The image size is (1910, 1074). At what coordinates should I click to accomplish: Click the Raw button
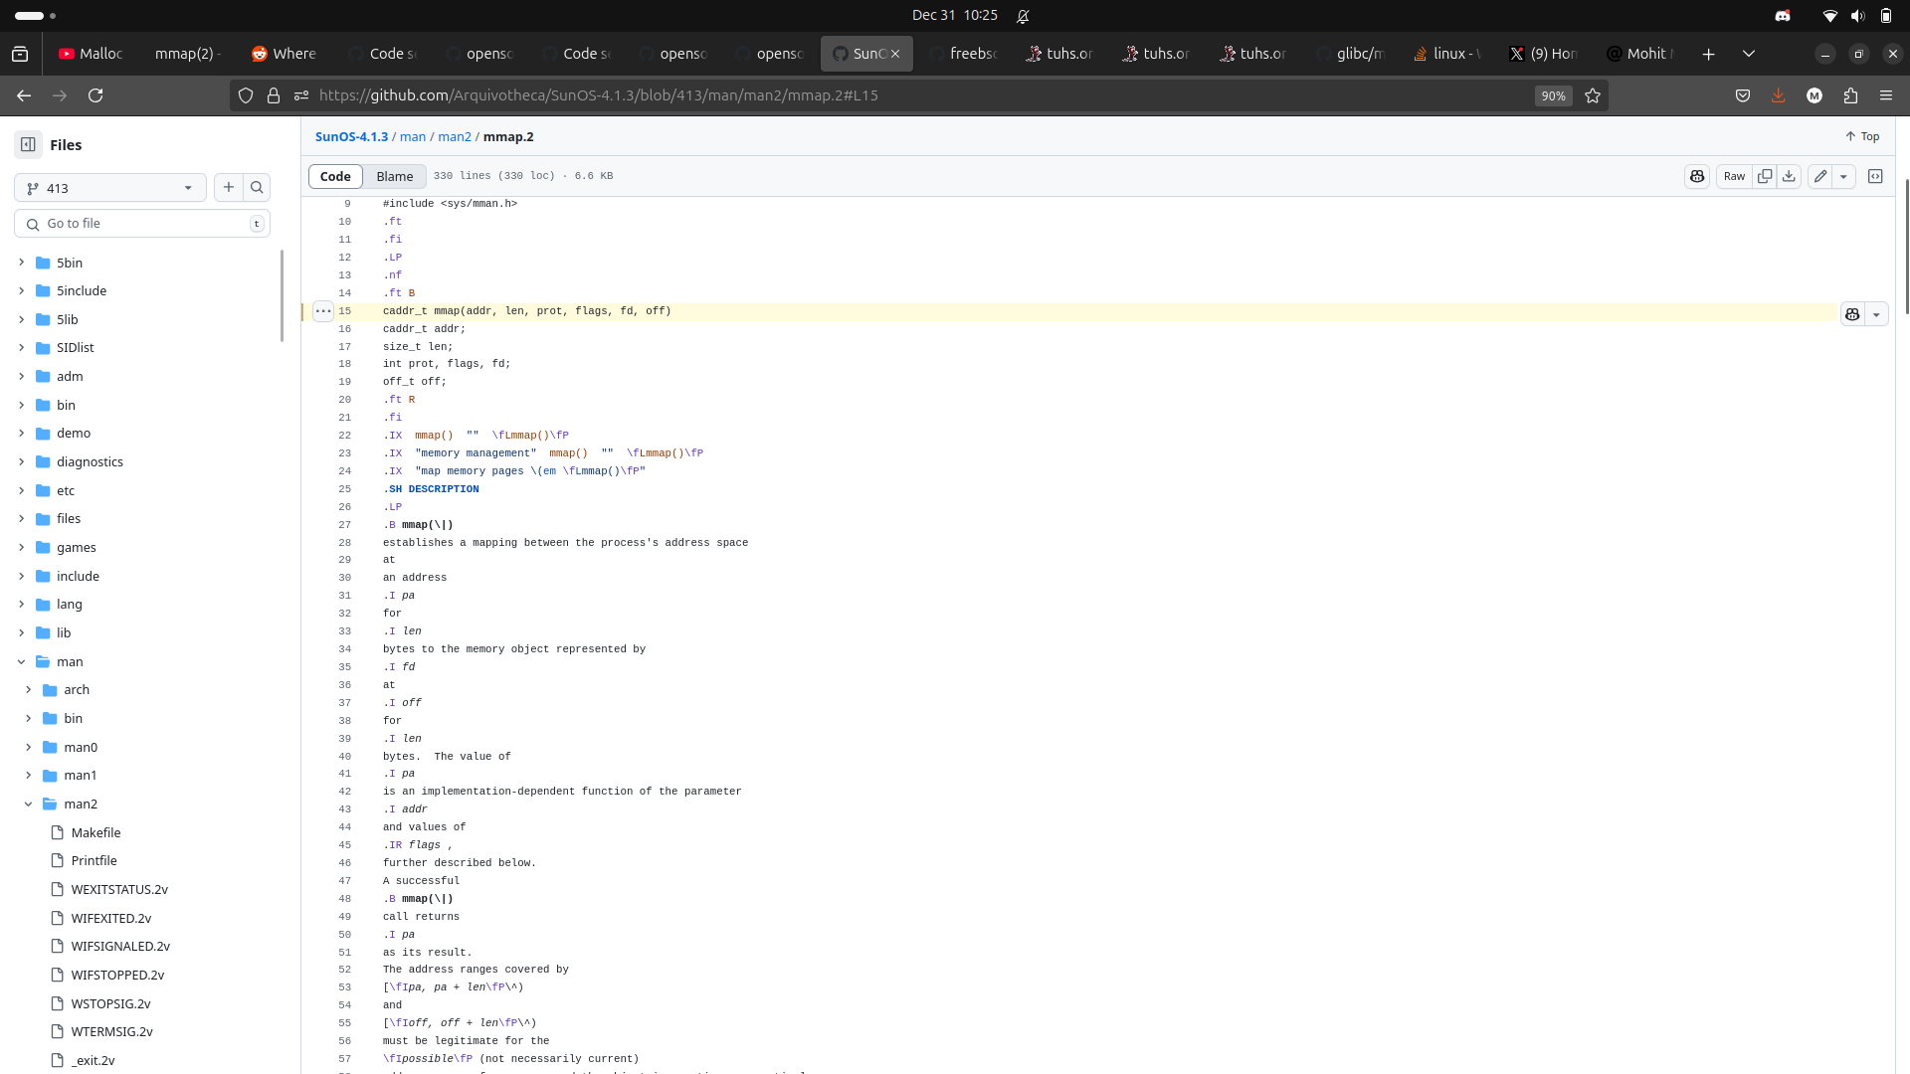pyautogui.click(x=1734, y=176)
